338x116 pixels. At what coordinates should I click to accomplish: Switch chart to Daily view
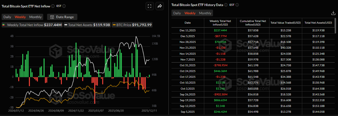coord(7,17)
